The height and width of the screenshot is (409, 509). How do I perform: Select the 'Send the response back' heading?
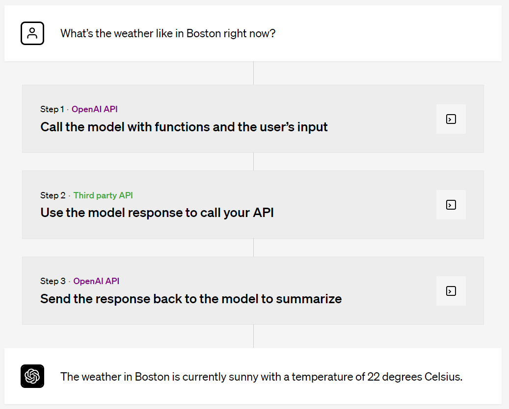tap(191, 299)
